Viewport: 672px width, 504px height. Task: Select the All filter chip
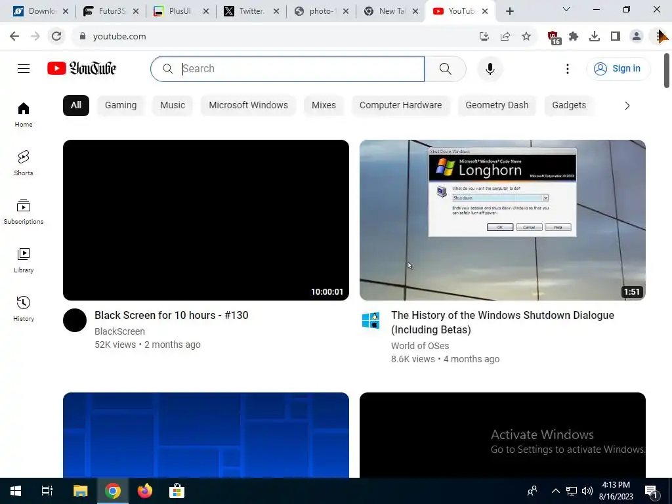[76, 106]
